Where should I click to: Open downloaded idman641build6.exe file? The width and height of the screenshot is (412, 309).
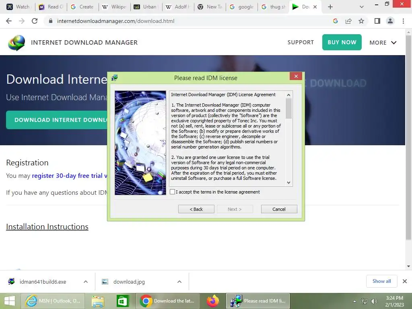43,282
